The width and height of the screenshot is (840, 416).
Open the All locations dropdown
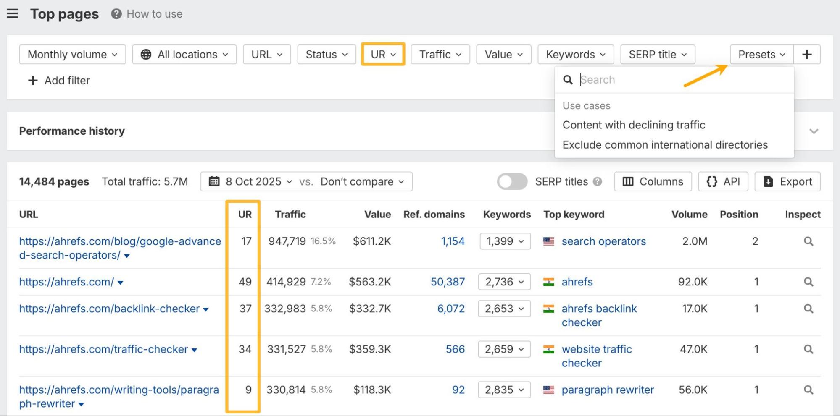[x=184, y=55]
